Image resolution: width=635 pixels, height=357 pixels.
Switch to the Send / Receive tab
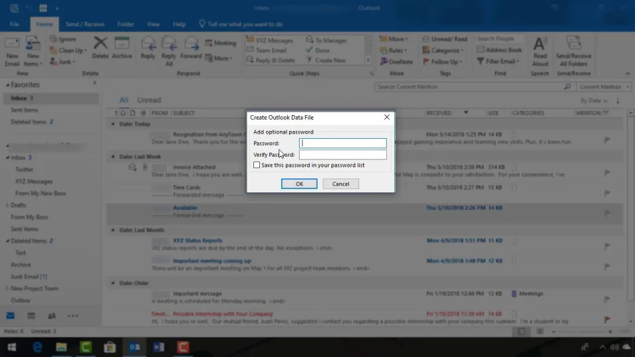click(x=85, y=24)
